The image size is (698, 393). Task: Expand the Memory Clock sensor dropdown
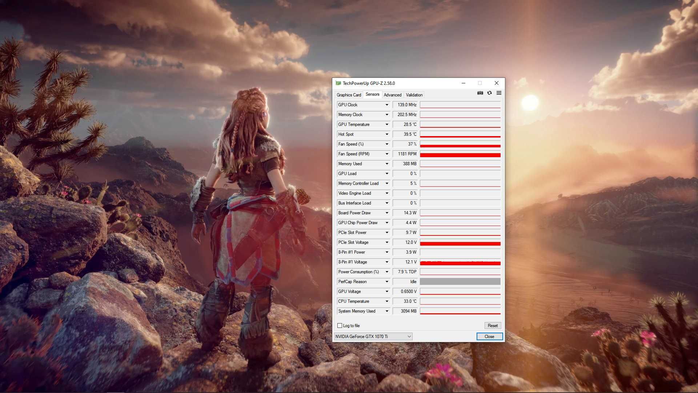[387, 115]
